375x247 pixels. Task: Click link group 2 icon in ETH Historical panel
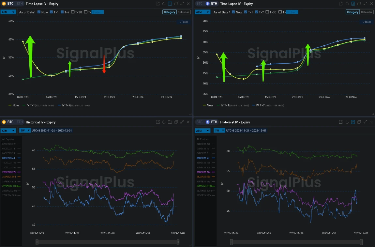pos(353,122)
